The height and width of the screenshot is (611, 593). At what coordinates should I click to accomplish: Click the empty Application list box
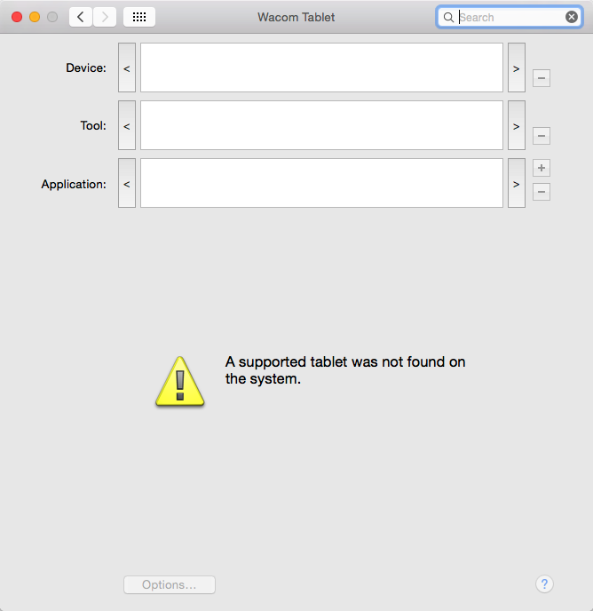[x=321, y=183]
